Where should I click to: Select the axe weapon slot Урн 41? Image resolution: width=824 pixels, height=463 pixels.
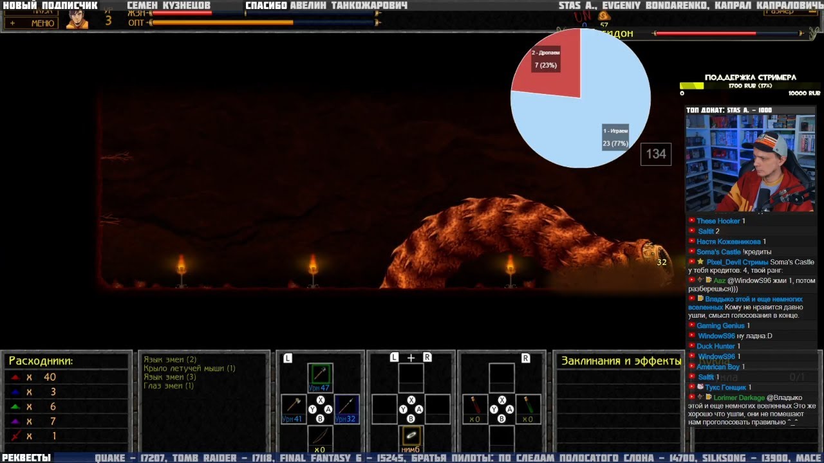(294, 408)
